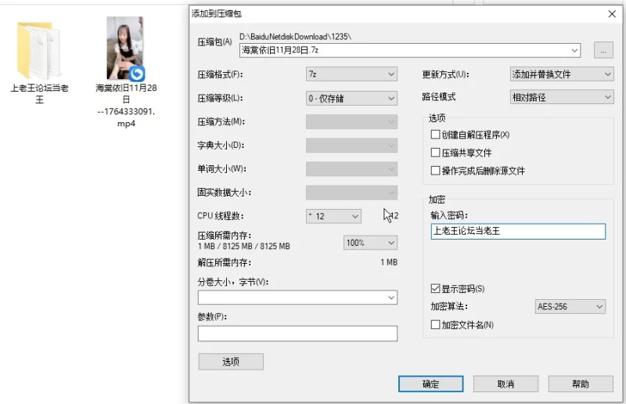Tick the 加密文件名 checkbox
The height and width of the screenshot is (404, 626).
[436, 324]
